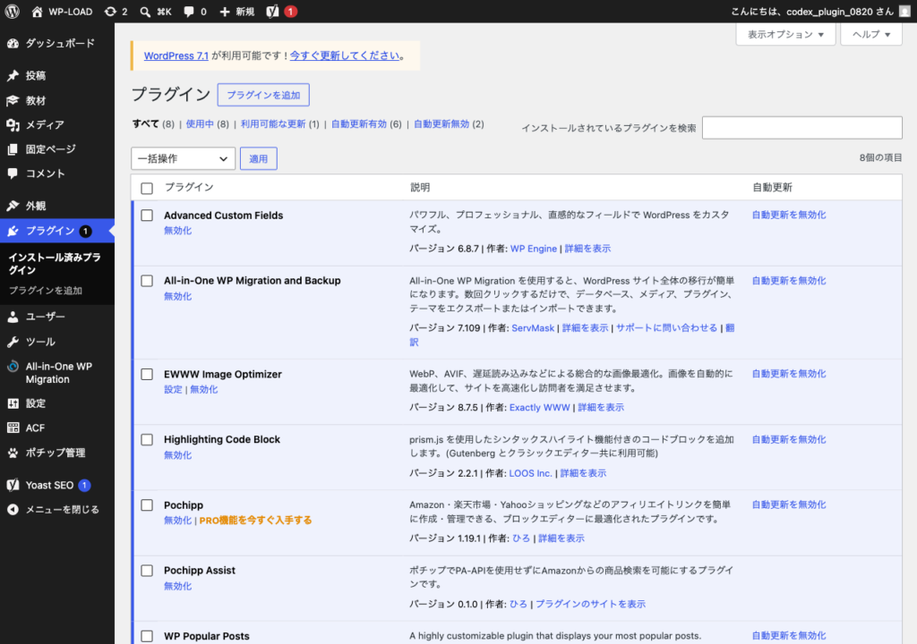Deactivate Pochipp Assist via 無効化
This screenshot has width=917, height=644.
click(178, 586)
